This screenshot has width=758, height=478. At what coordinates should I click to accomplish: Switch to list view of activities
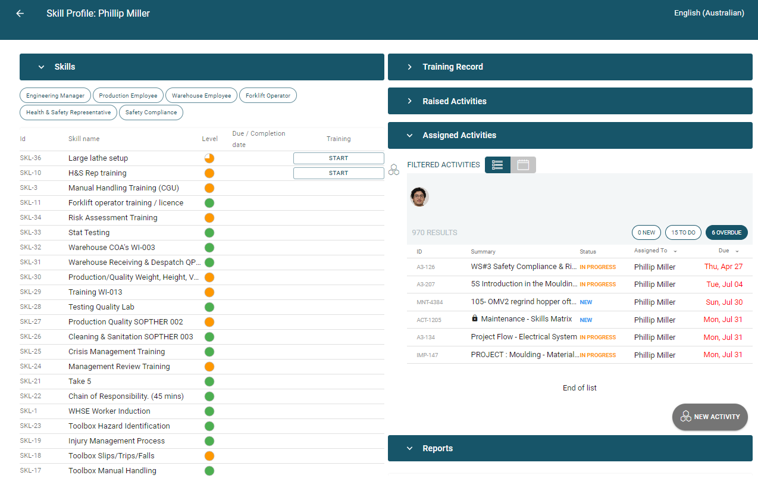(498, 165)
